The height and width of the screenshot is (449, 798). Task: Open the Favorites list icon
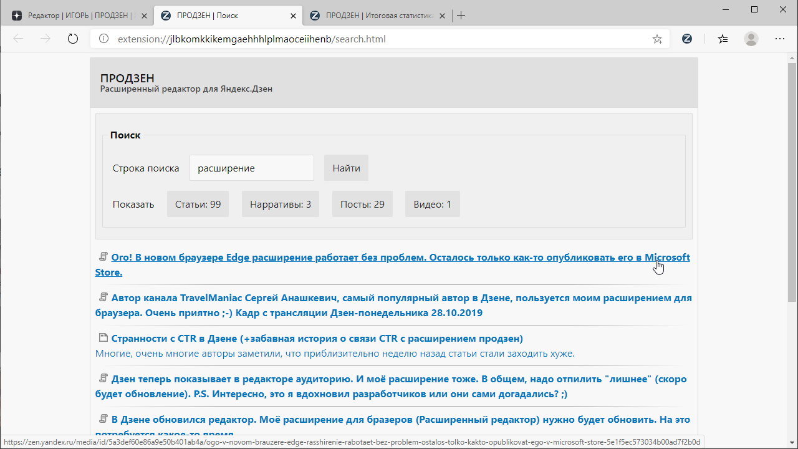pyautogui.click(x=723, y=39)
